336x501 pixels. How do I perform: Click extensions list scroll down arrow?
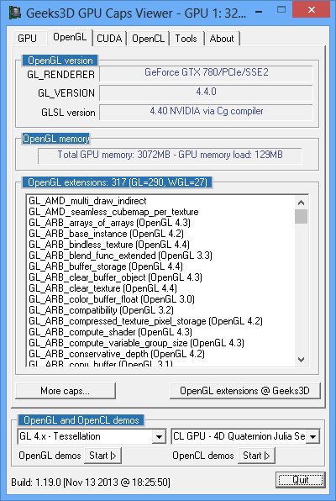(x=301, y=360)
